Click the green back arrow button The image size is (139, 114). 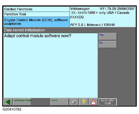tap(8, 102)
